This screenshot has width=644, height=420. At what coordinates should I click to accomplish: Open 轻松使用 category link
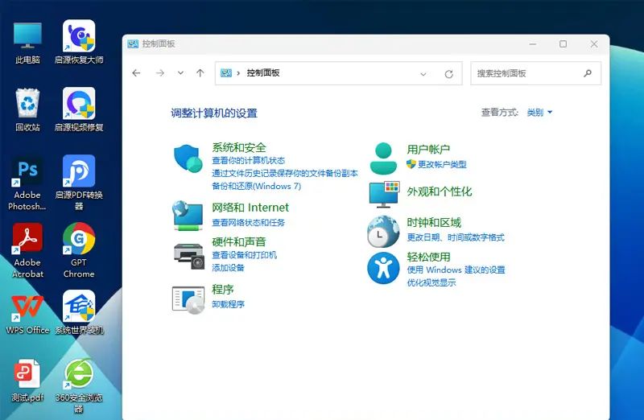pyautogui.click(x=428, y=257)
